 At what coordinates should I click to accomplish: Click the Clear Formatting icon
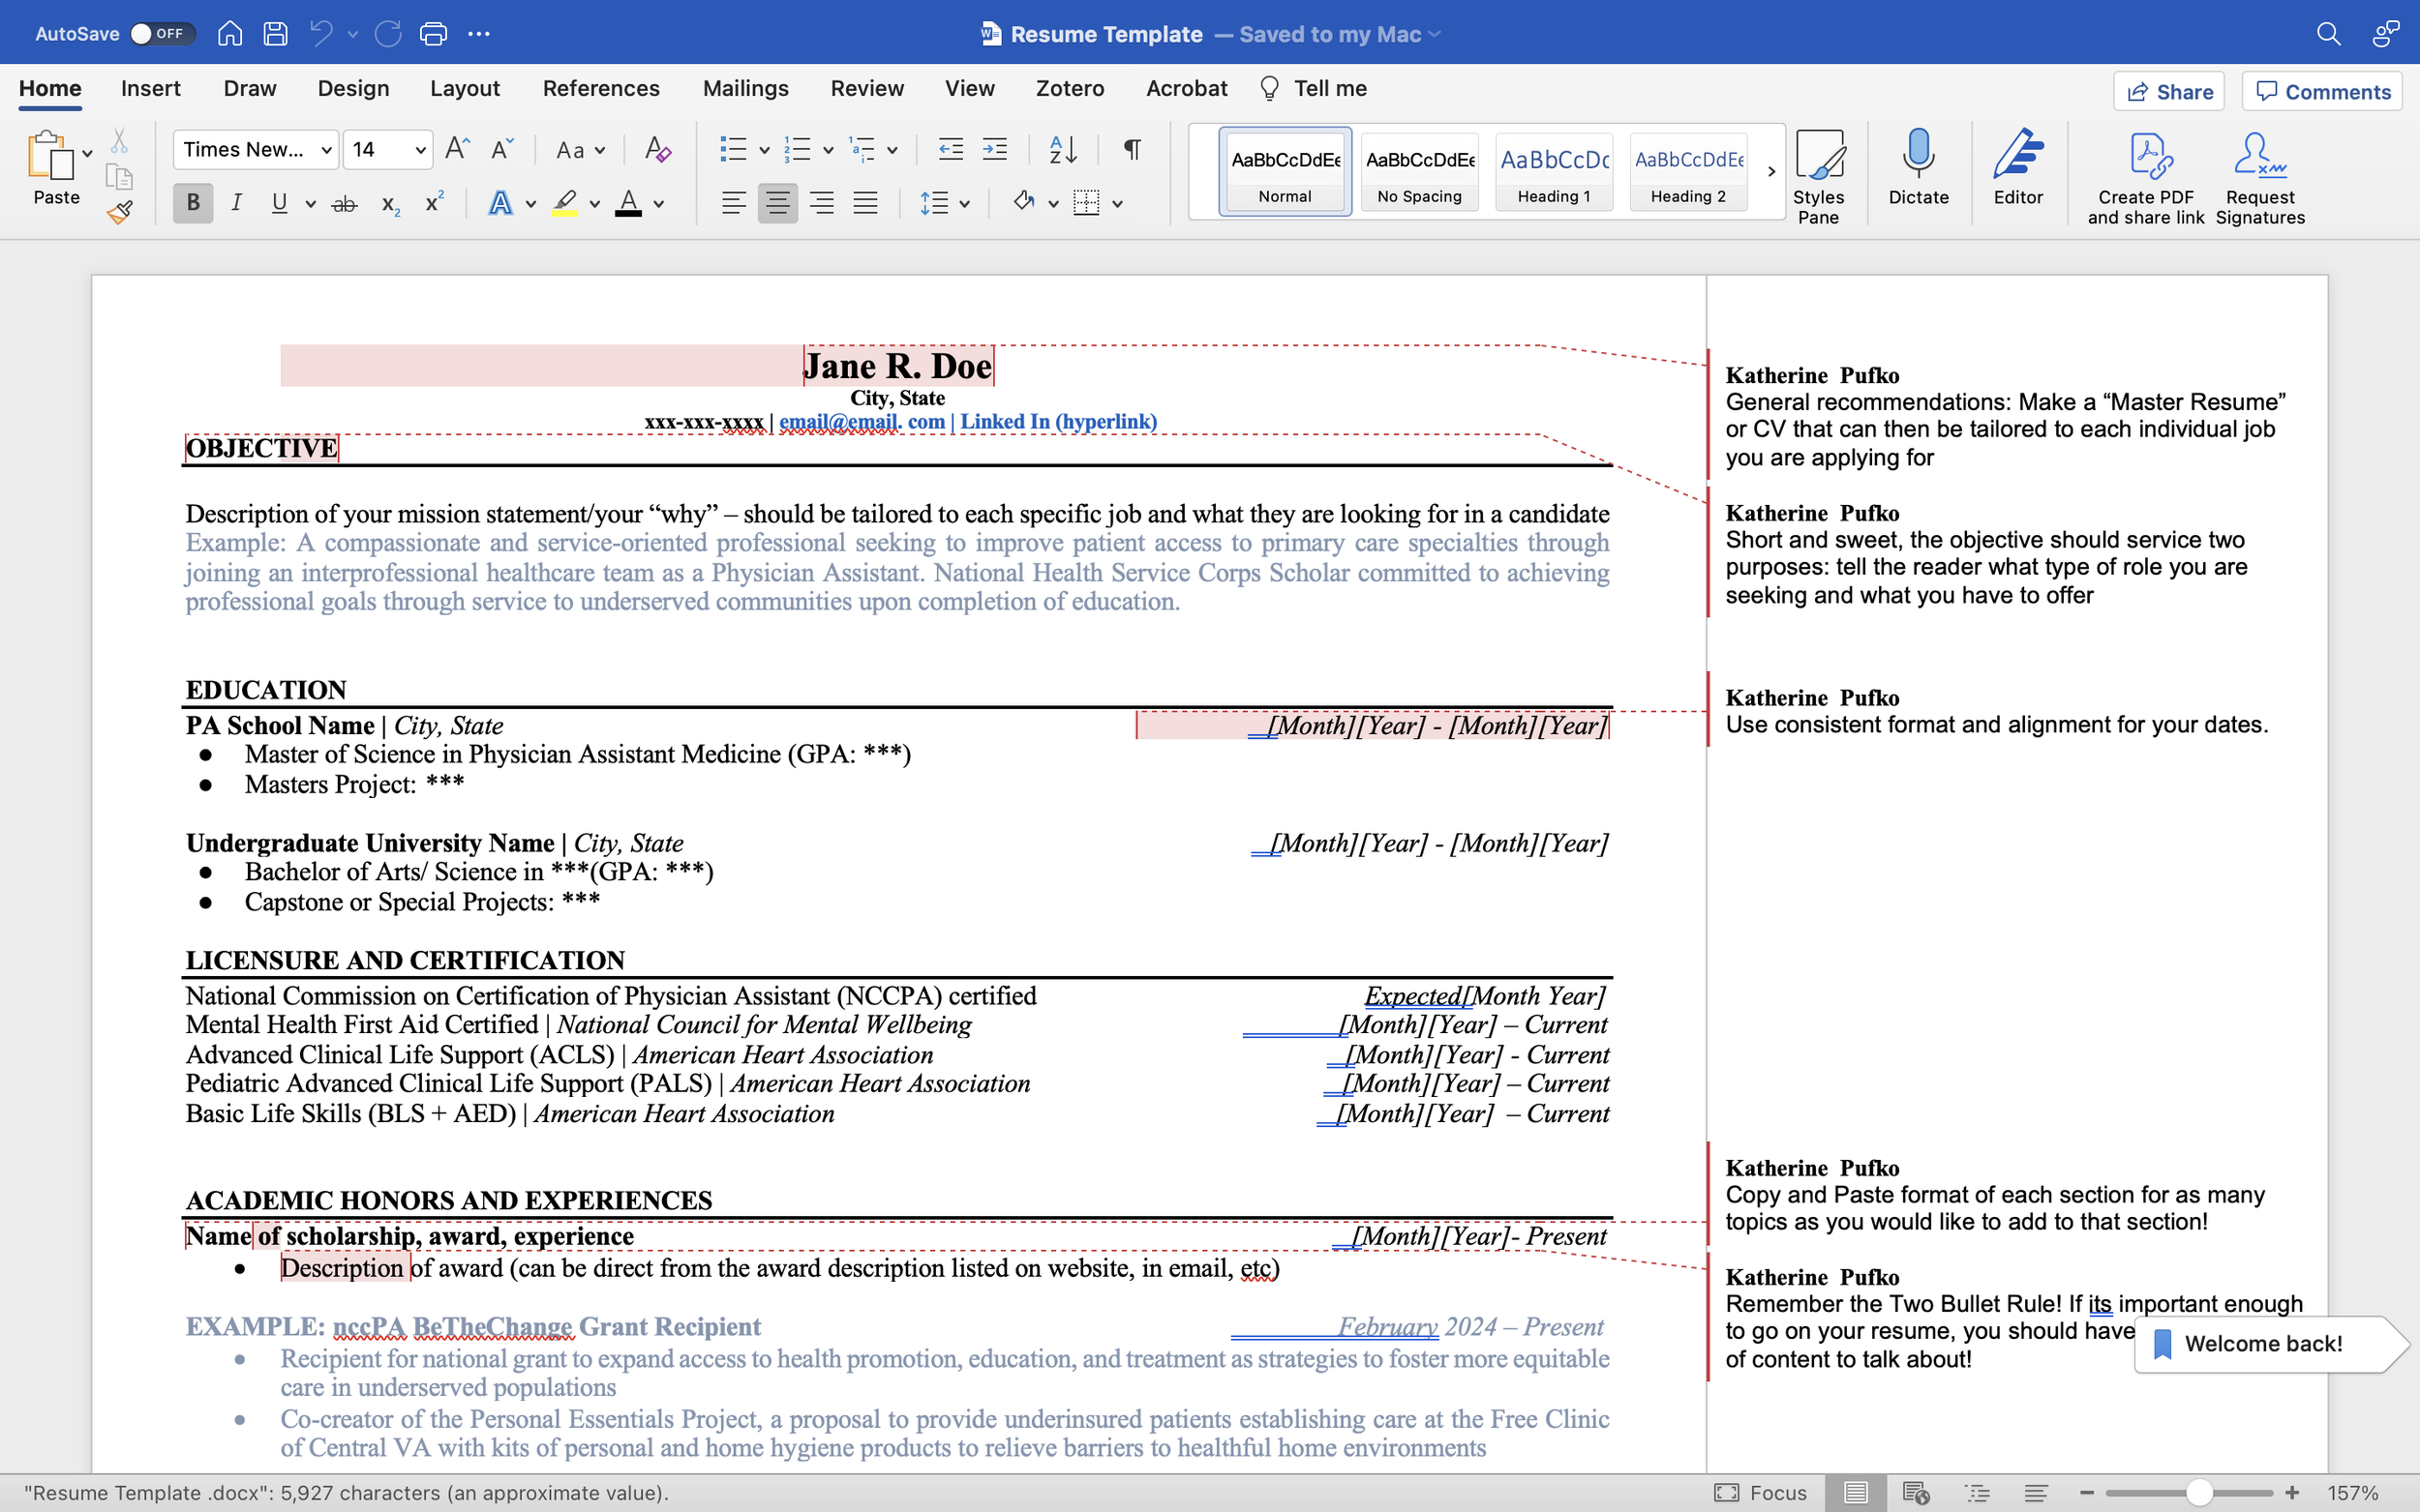pyautogui.click(x=656, y=150)
